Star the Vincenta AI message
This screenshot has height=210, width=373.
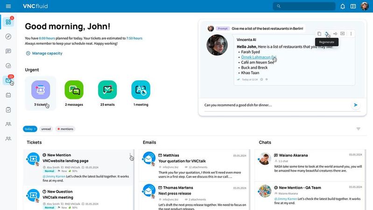(261, 79)
